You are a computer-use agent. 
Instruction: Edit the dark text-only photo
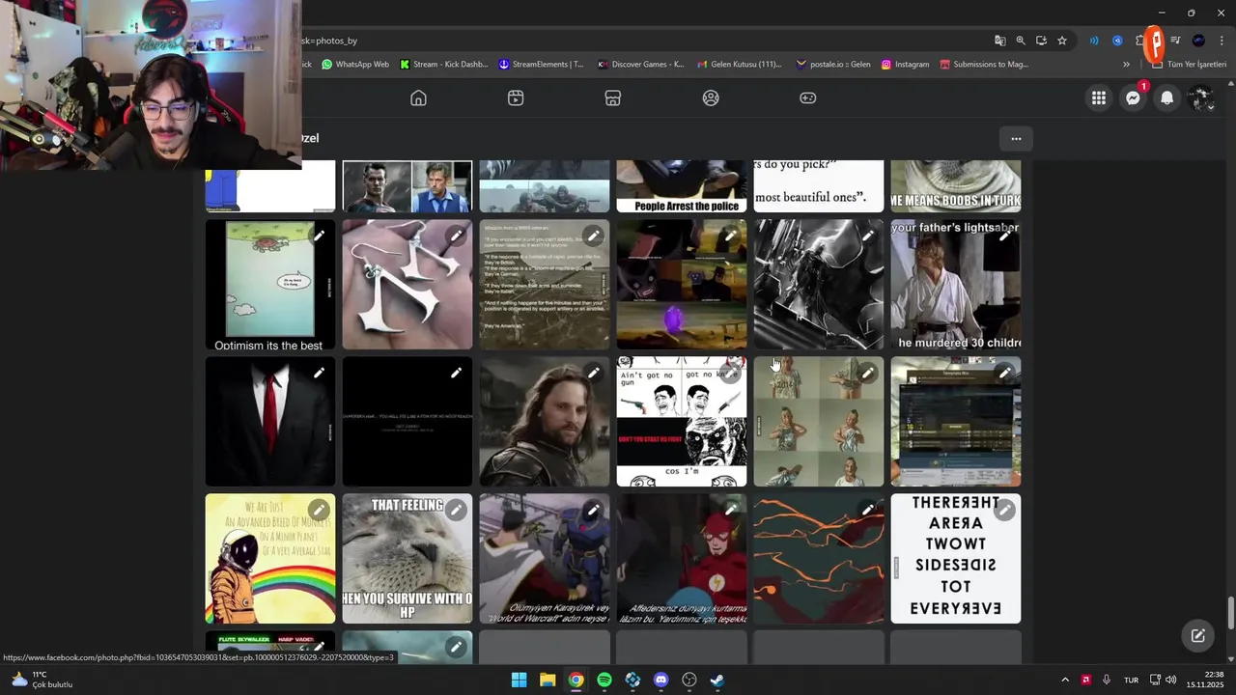pos(456,373)
